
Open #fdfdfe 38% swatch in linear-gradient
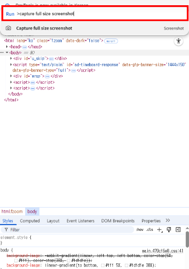point(126,265)
